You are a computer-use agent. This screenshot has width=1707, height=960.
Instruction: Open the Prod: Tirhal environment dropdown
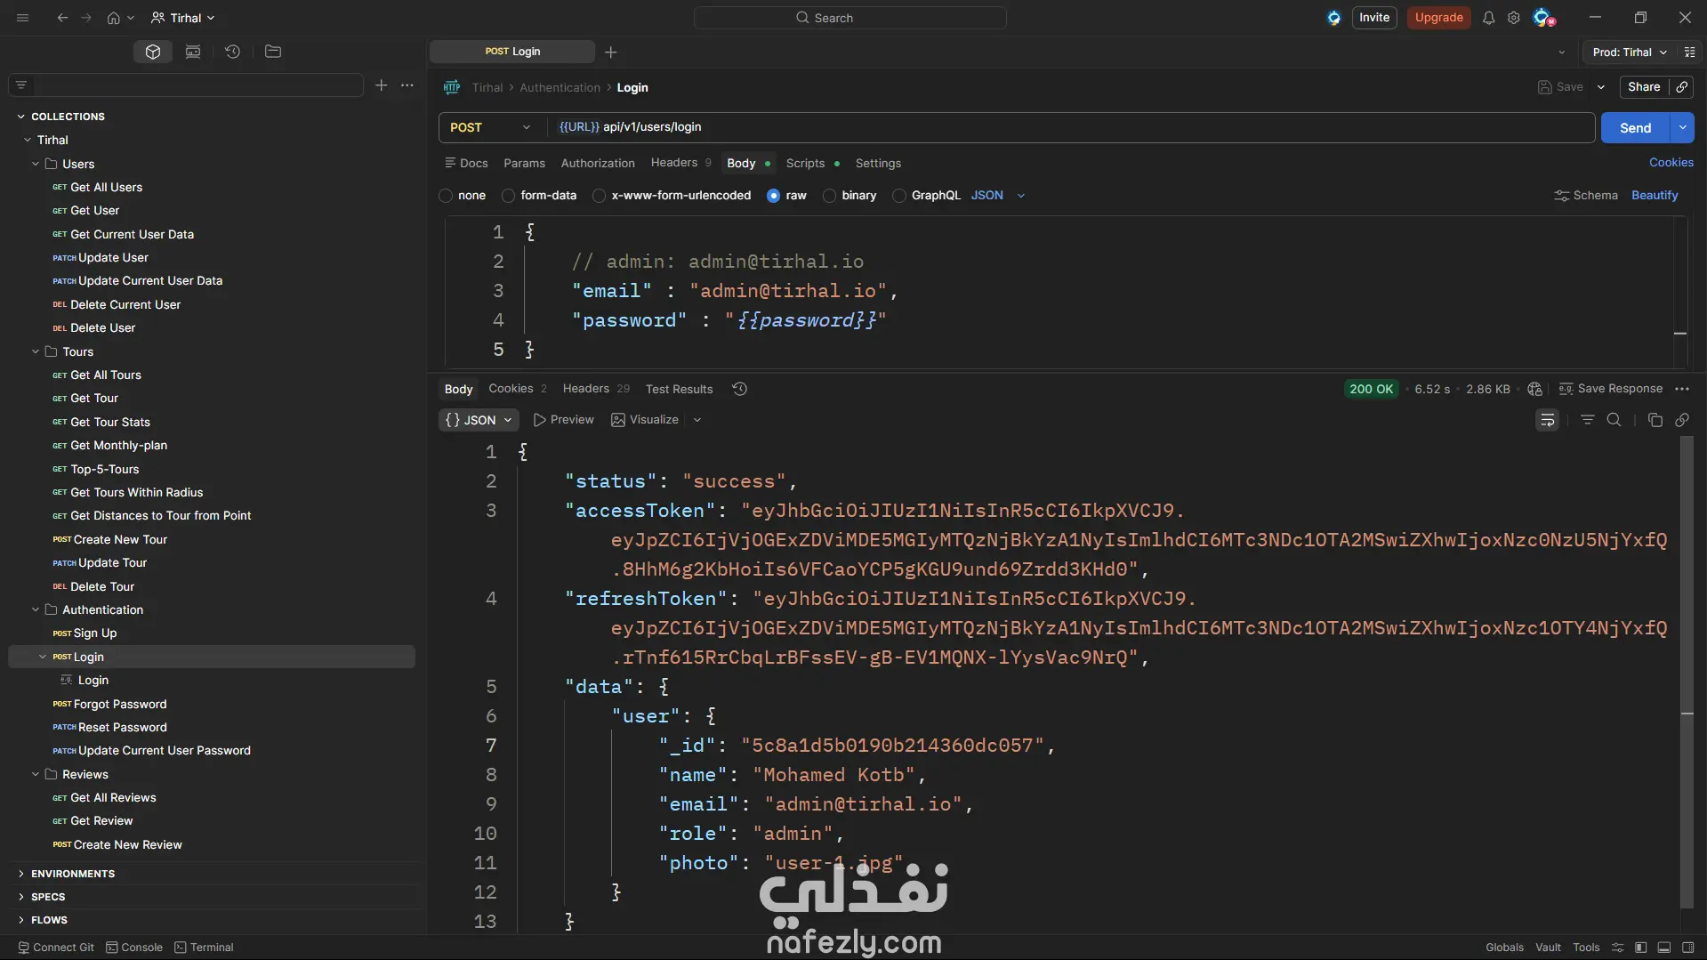pos(1630,52)
